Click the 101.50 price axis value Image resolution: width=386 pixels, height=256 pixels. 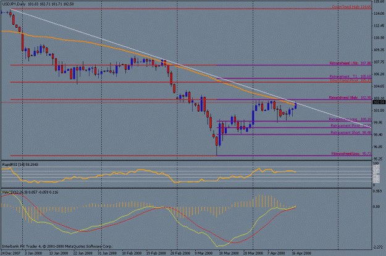pos(379,110)
